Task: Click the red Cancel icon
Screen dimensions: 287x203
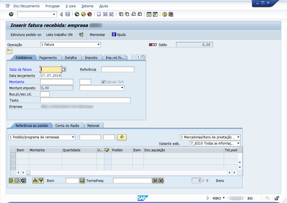Action: click(89, 14)
